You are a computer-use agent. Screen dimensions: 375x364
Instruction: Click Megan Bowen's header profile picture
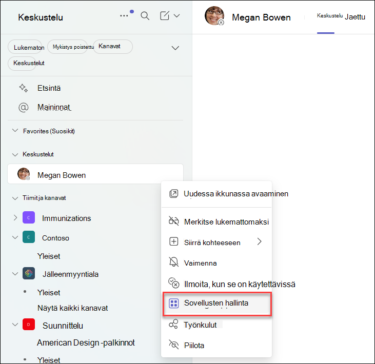tap(214, 16)
